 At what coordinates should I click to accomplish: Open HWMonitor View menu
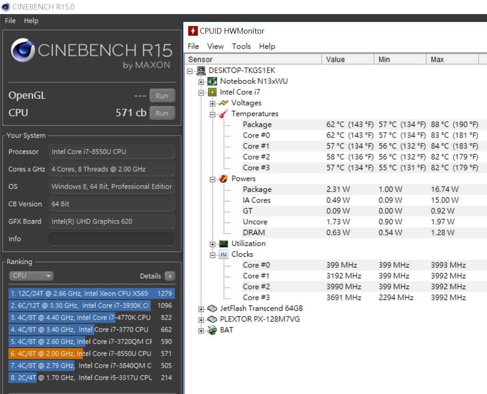(x=215, y=46)
